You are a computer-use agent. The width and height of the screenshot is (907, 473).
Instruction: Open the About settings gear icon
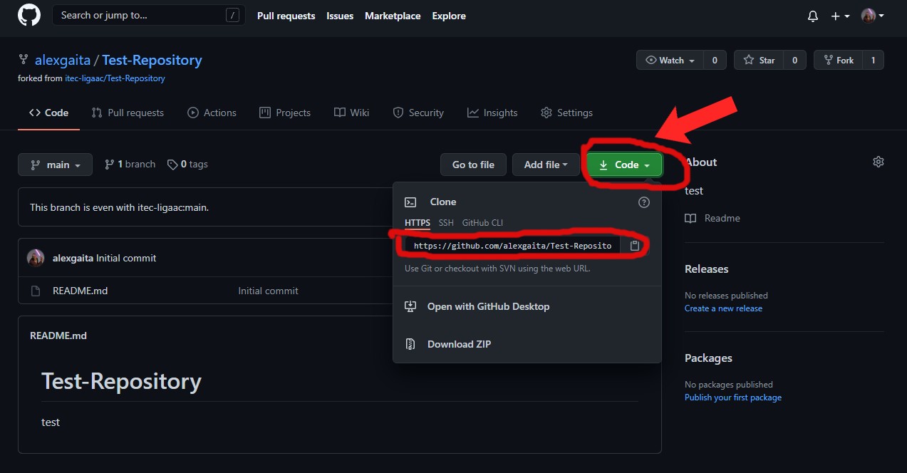point(879,162)
